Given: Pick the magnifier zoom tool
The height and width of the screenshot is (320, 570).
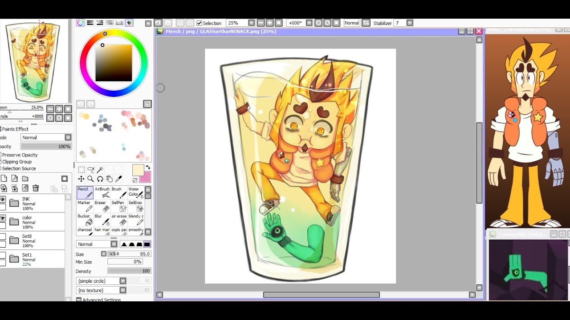Looking at the screenshot, I should pyautogui.click(x=90, y=179).
